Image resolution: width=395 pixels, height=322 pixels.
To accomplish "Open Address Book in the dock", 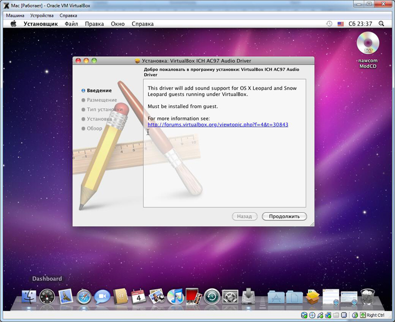I will [121, 297].
